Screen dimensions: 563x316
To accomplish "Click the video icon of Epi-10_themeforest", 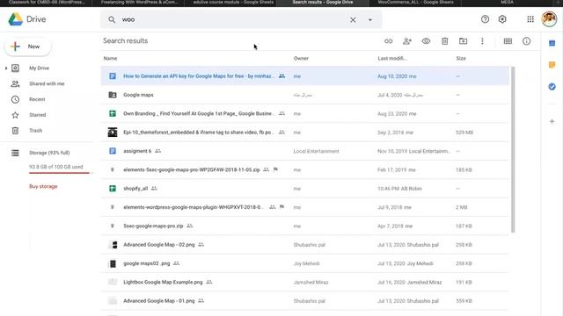I will 113,133.
